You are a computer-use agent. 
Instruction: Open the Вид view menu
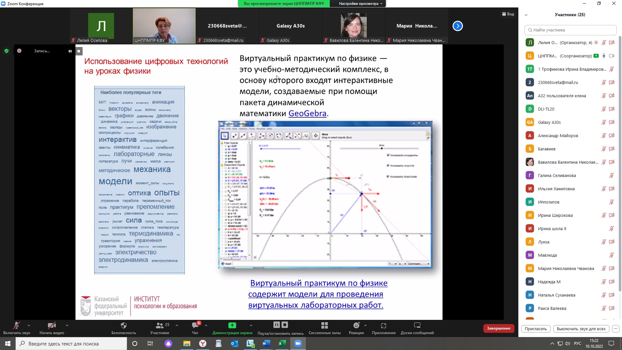[x=508, y=14]
